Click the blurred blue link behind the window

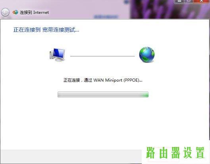coord(106,17)
